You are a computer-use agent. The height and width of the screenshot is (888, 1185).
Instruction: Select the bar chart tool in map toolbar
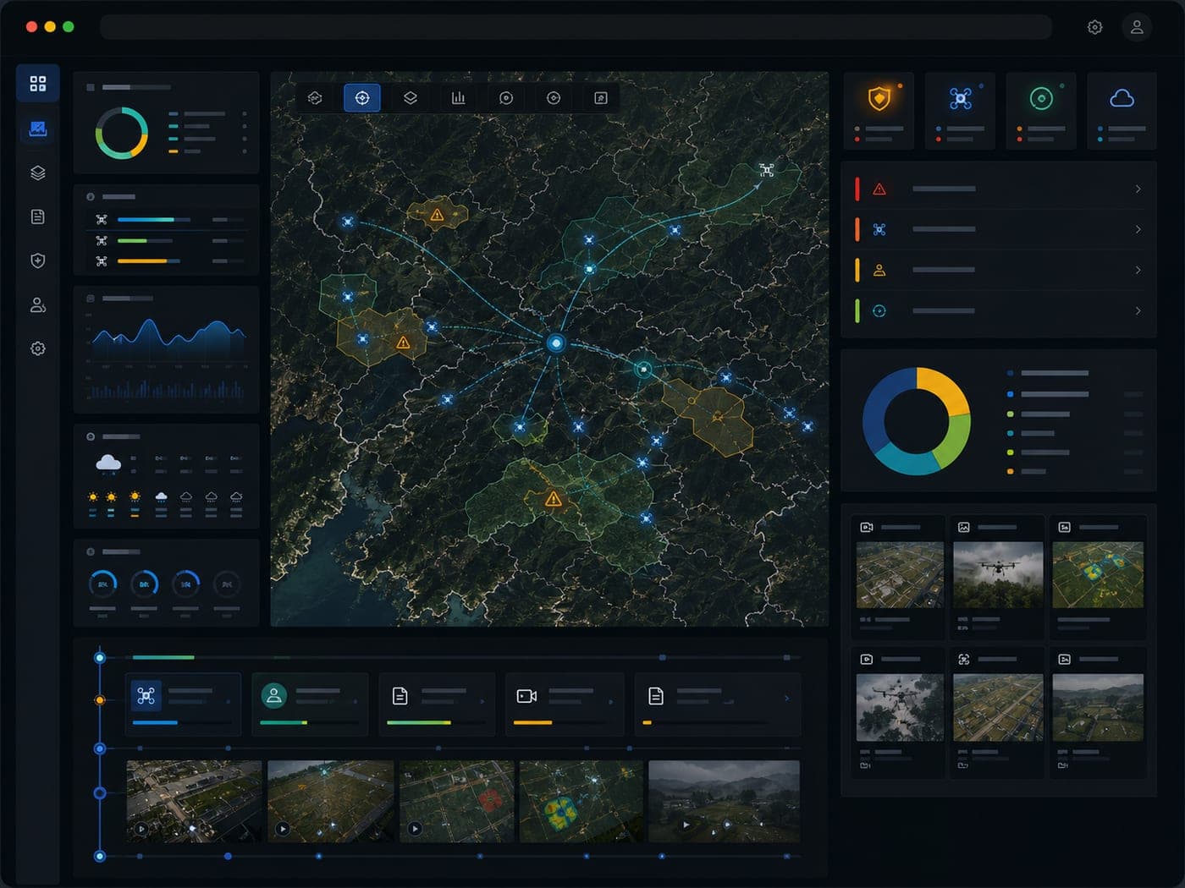(458, 98)
